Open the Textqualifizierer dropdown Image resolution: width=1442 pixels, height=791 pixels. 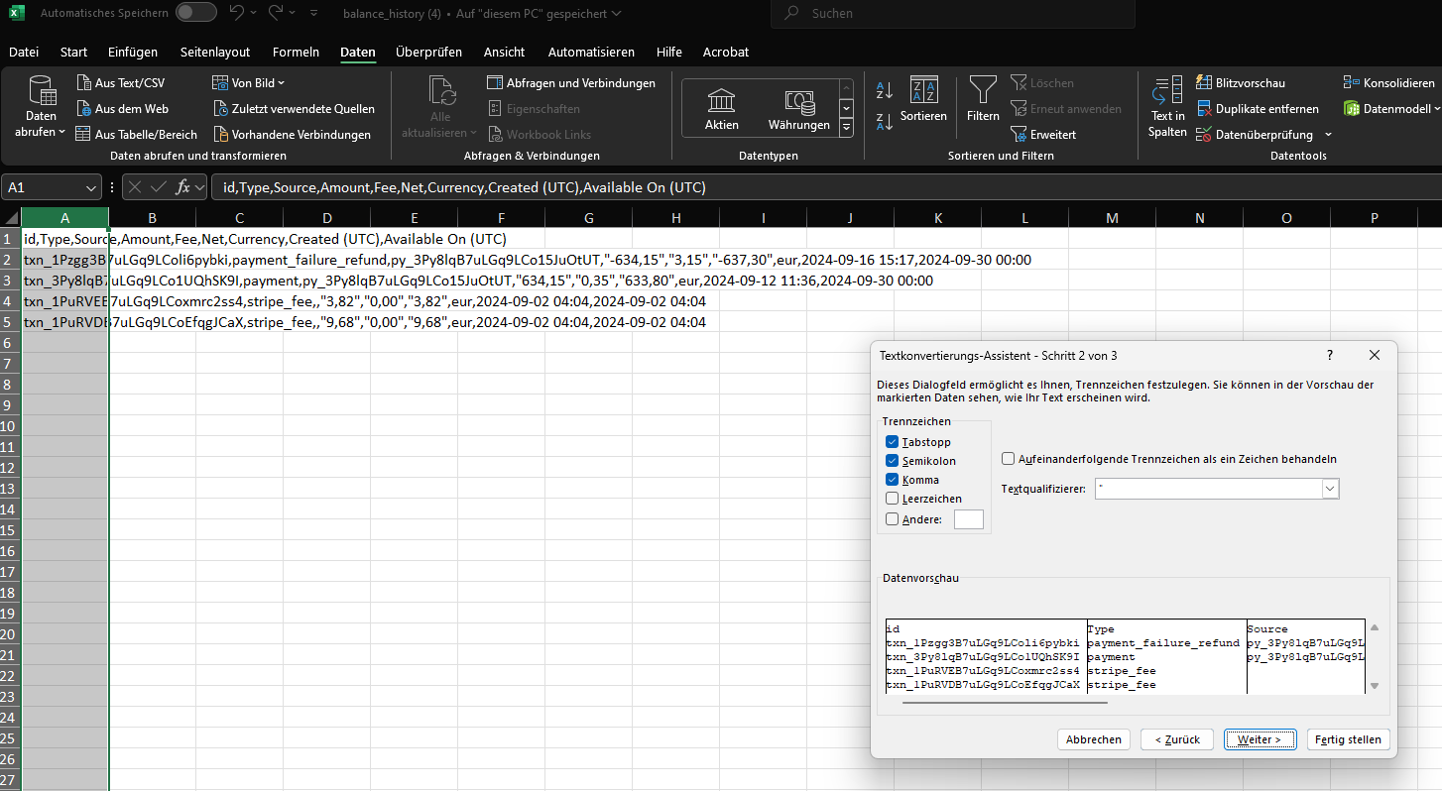(1330, 489)
